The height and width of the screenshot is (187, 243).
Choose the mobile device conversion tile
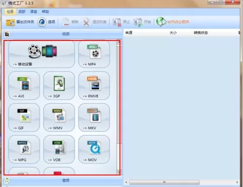(41, 54)
